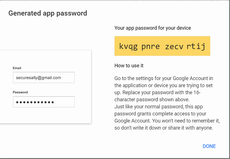The height and width of the screenshot is (159, 230).
Task: Select the "pnre" password segment
Action: 151,47
